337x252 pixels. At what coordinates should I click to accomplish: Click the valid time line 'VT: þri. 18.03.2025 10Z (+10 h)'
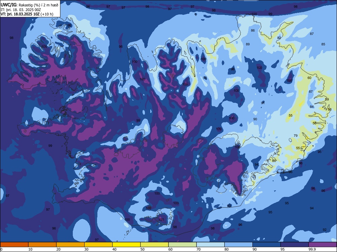click(27, 14)
